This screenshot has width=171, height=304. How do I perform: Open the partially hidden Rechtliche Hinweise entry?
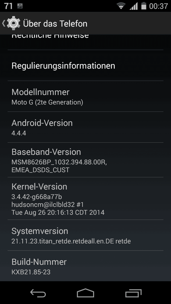(85, 42)
